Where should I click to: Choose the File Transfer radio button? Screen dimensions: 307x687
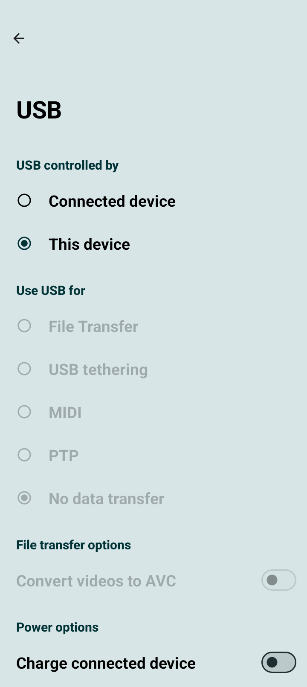coord(24,326)
